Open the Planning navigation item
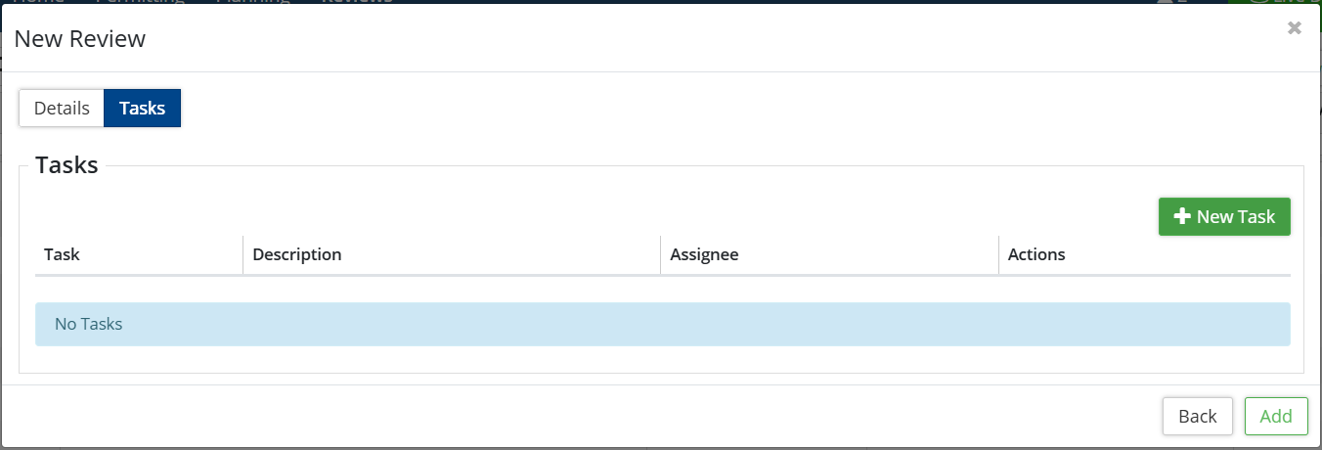The width and height of the screenshot is (1322, 450). 251,2
